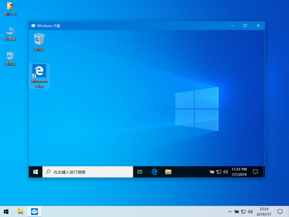Open the sandbox Start menu

[x=36, y=172]
